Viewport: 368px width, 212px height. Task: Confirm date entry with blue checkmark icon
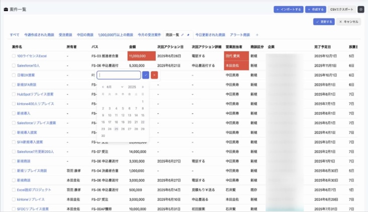[x=146, y=75]
